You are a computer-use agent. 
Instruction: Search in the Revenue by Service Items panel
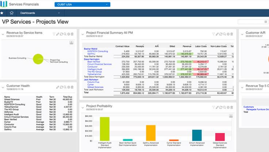click(x=65, y=34)
